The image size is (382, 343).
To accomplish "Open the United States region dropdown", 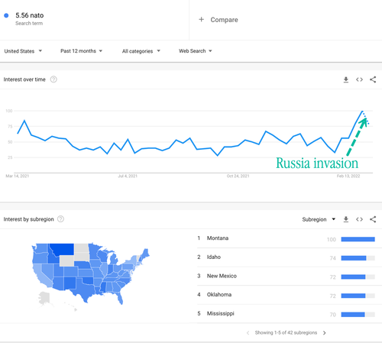I will tap(23, 51).
